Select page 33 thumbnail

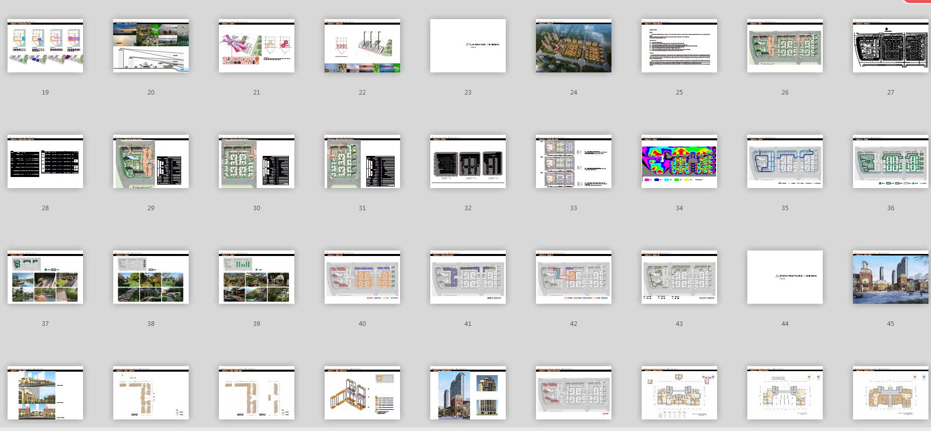click(x=574, y=161)
